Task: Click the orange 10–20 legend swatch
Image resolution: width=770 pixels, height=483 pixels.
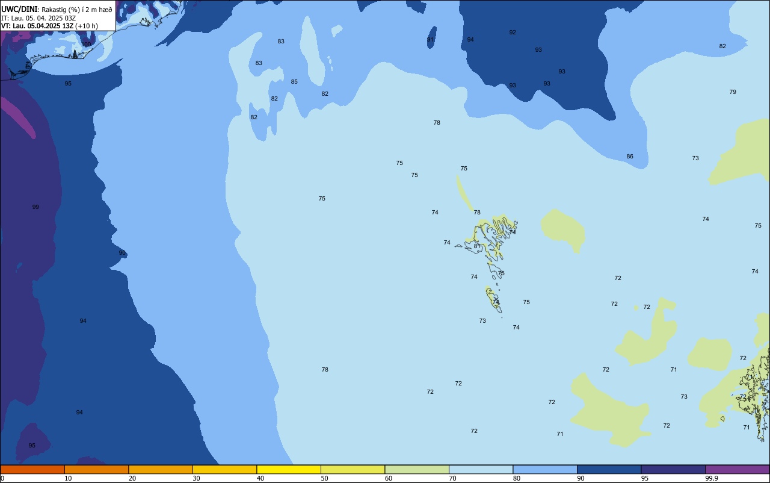Action: pyautogui.click(x=96, y=469)
